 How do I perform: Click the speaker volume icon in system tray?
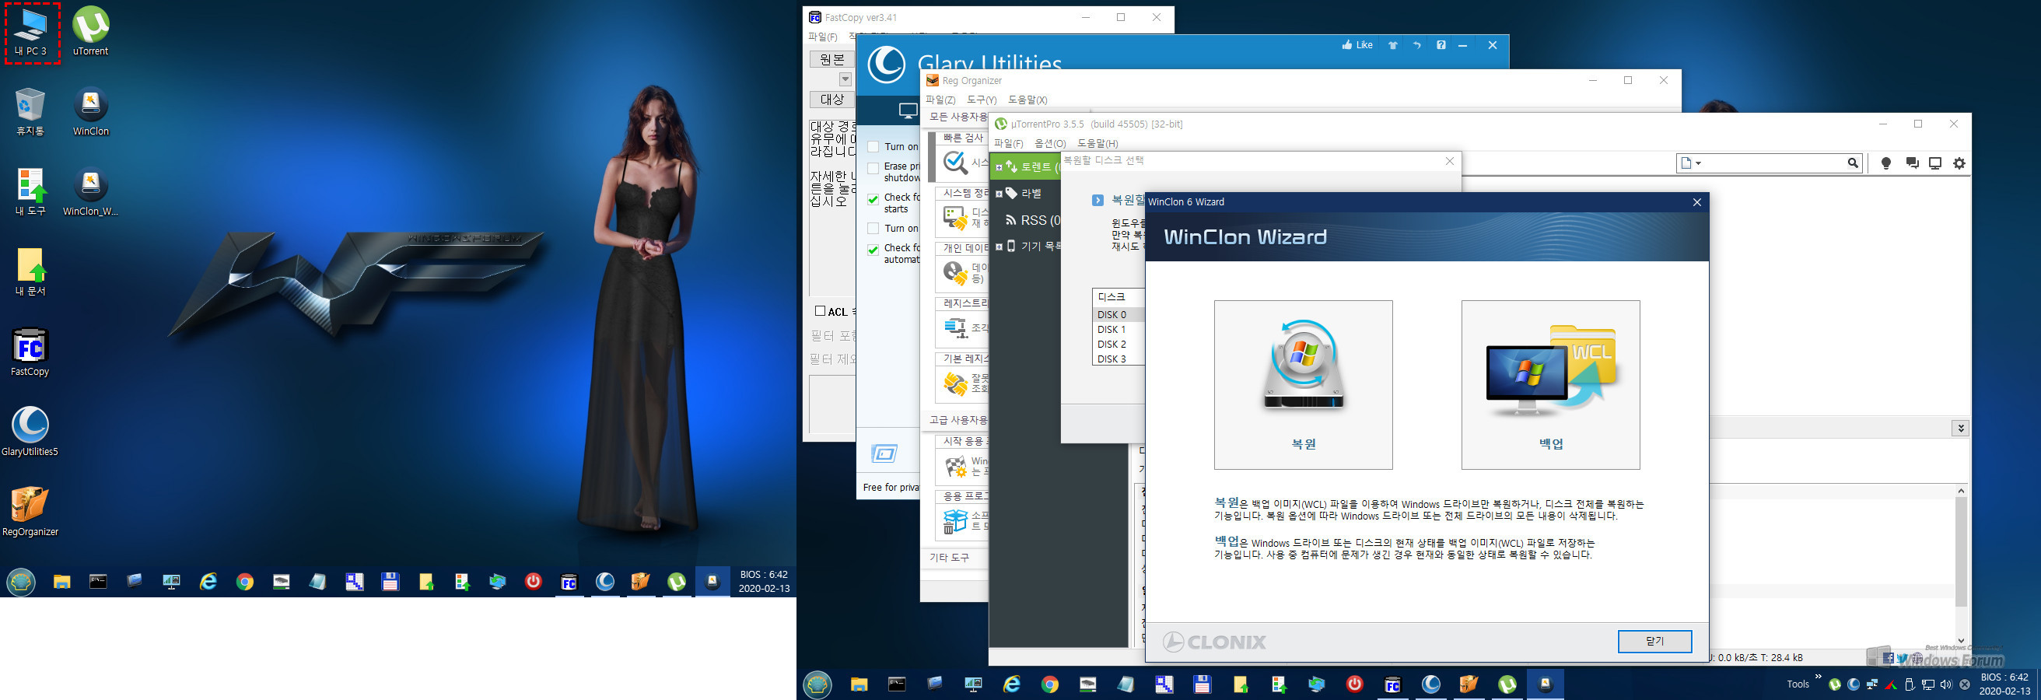1945,684
